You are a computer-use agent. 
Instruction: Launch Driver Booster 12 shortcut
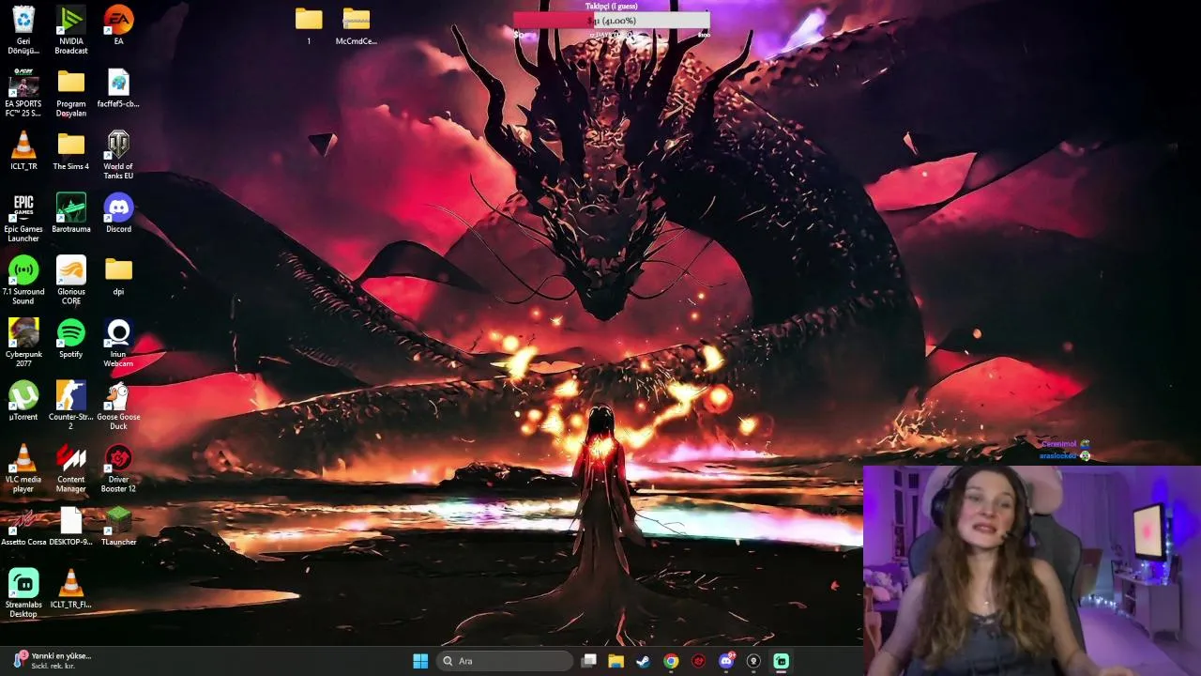pos(118,468)
